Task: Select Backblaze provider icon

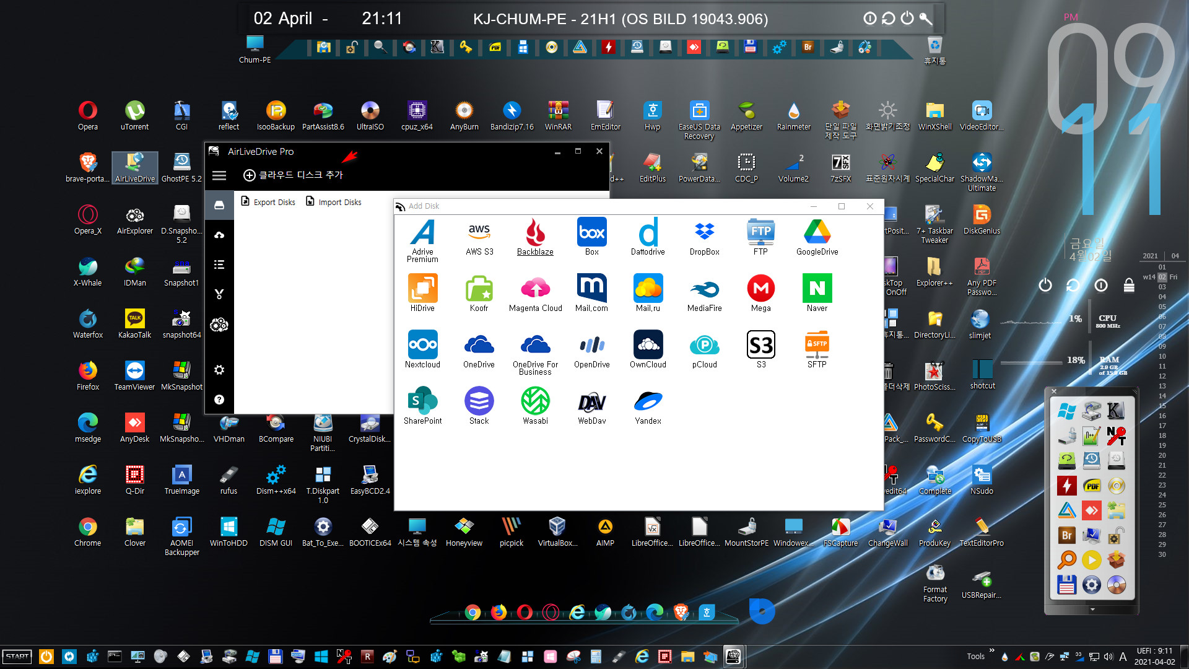Action: 535,237
